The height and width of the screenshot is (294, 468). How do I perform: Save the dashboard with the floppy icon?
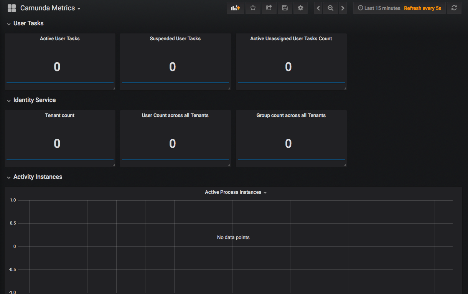pyautogui.click(x=285, y=8)
